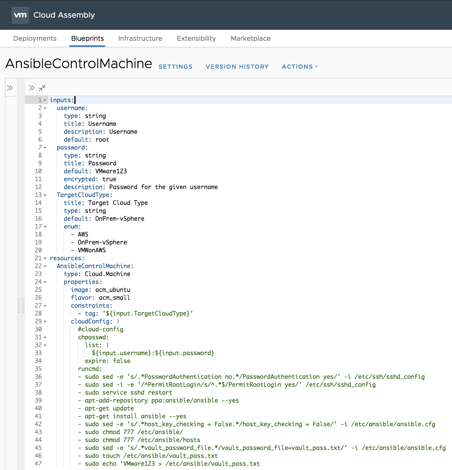This screenshot has height=470, width=452.
Task: Fold the list block on line 32
Action: (45, 345)
